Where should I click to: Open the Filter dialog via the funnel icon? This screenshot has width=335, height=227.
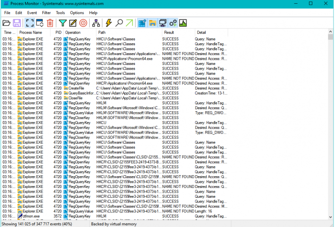click(x=63, y=23)
